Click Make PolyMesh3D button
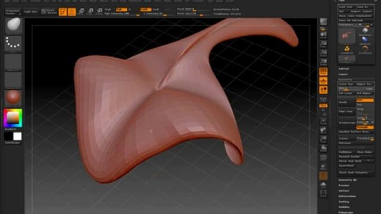The image size is (381, 214). click(360, 16)
